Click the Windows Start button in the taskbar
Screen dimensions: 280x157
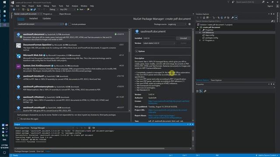(x=4, y=2)
